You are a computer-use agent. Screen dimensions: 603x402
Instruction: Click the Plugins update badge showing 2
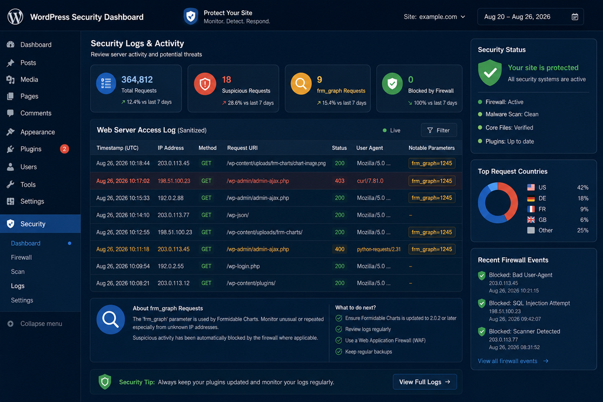coord(65,149)
